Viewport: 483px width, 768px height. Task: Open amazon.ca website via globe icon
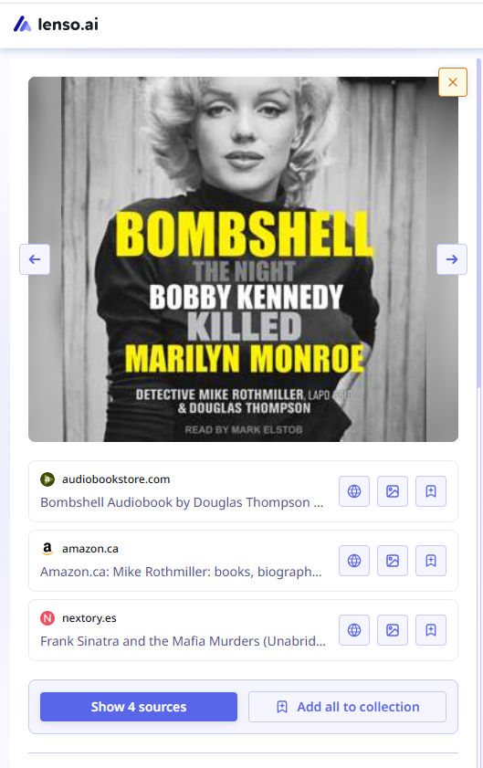click(x=354, y=561)
